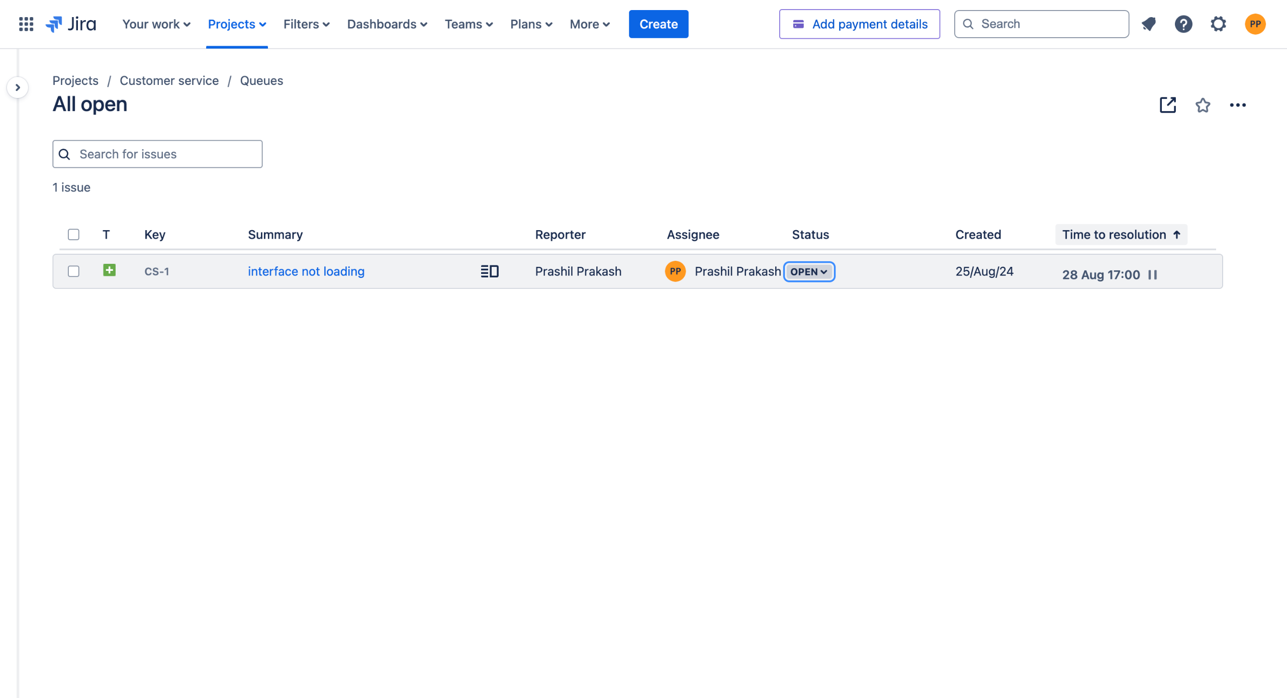Open the app switcher grid icon
The image size is (1287, 698).
click(x=26, y=24)
